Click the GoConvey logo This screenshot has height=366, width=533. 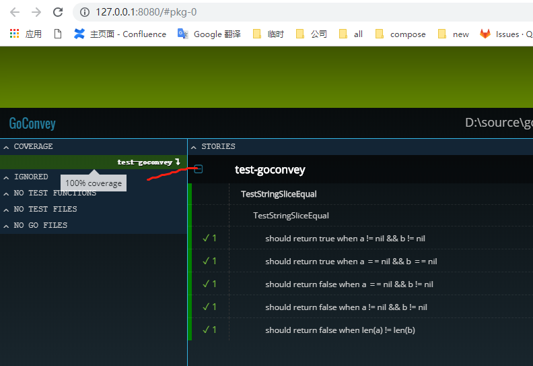pos(32,123)
